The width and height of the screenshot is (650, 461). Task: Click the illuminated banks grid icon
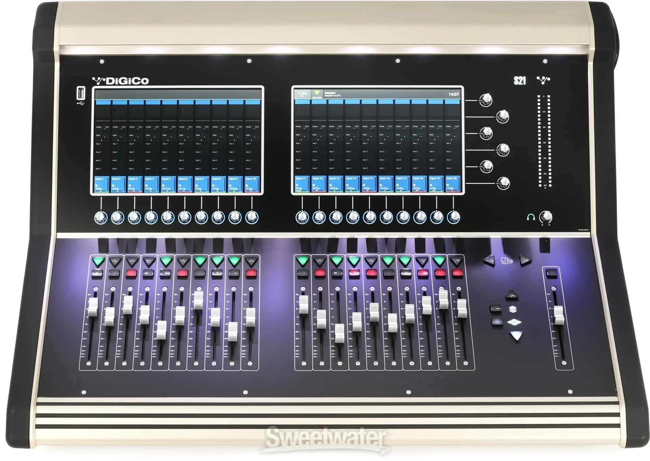point(514,322)
